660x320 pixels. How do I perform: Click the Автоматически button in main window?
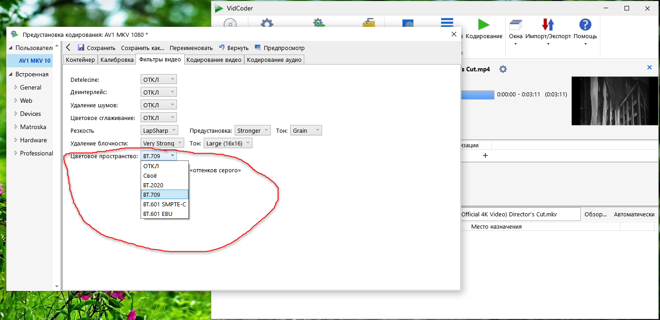coord(634,214)
